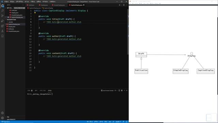The image size is (218, 123).
Task: Open the Search view in activity bar
Action: point(2,11)
